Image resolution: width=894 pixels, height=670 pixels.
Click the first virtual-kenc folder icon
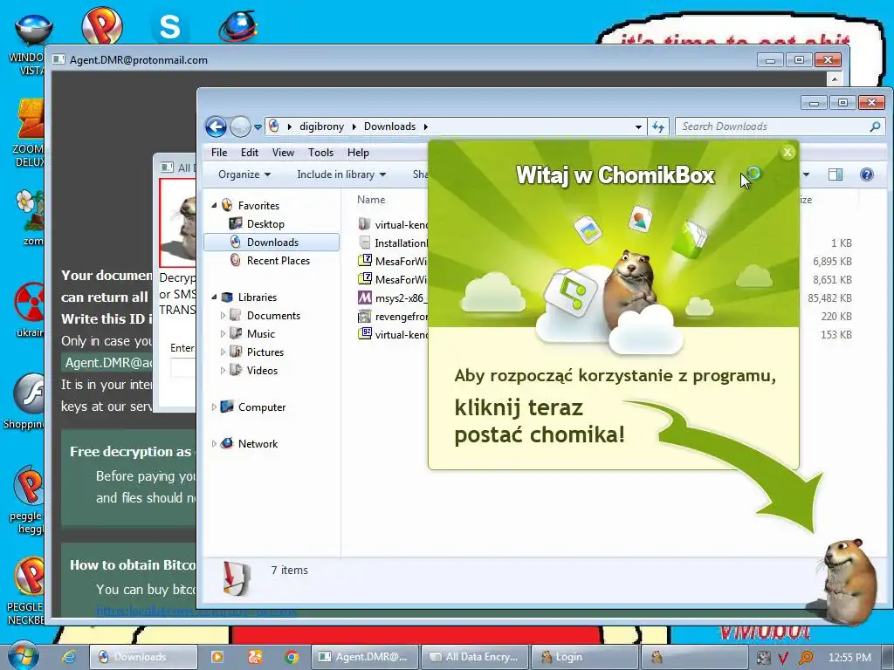point(365,224)
